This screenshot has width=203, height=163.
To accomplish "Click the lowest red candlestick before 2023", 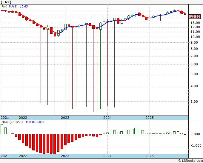I will [x=55, y=35].
